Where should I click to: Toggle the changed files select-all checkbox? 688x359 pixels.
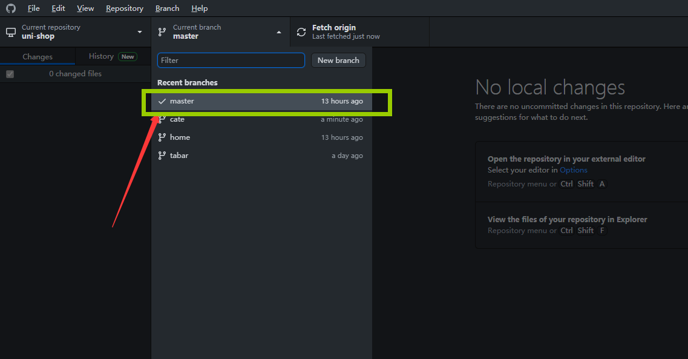pos(10,74)
